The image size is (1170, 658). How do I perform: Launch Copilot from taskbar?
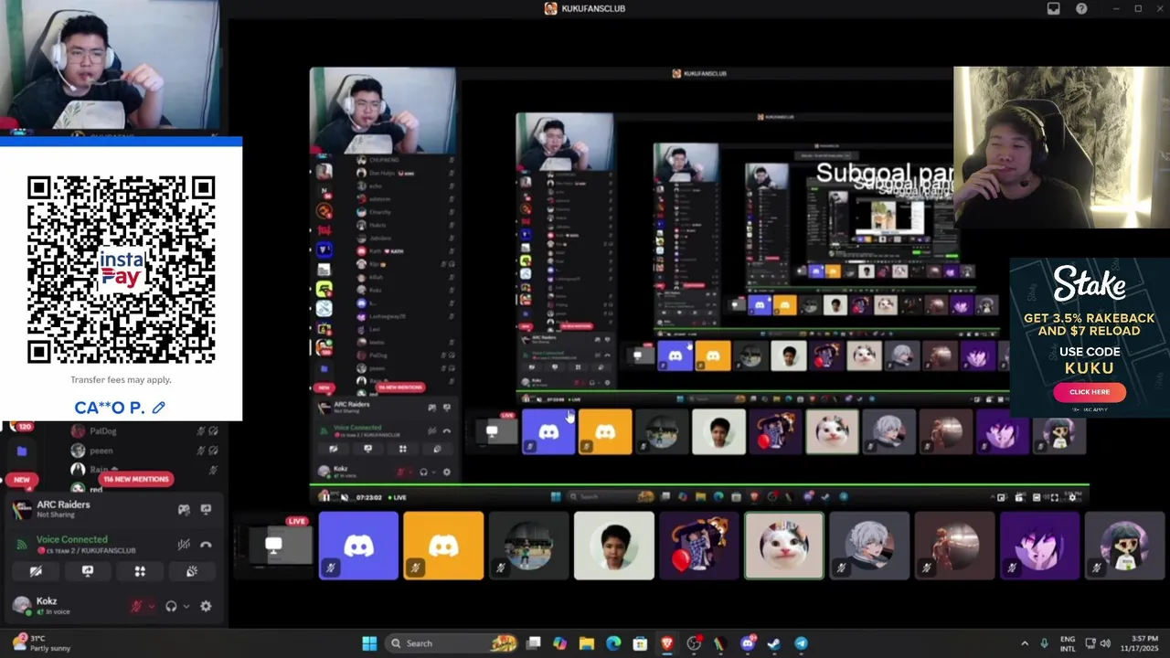tap(560, 643)
